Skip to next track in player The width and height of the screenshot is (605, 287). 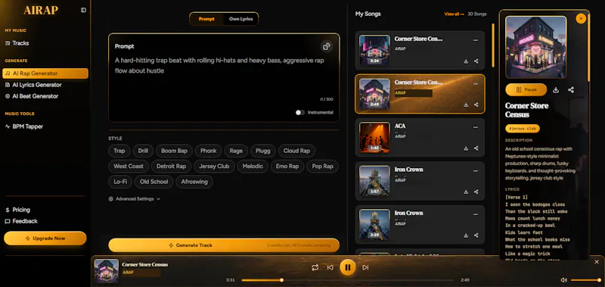coord(365,267)
